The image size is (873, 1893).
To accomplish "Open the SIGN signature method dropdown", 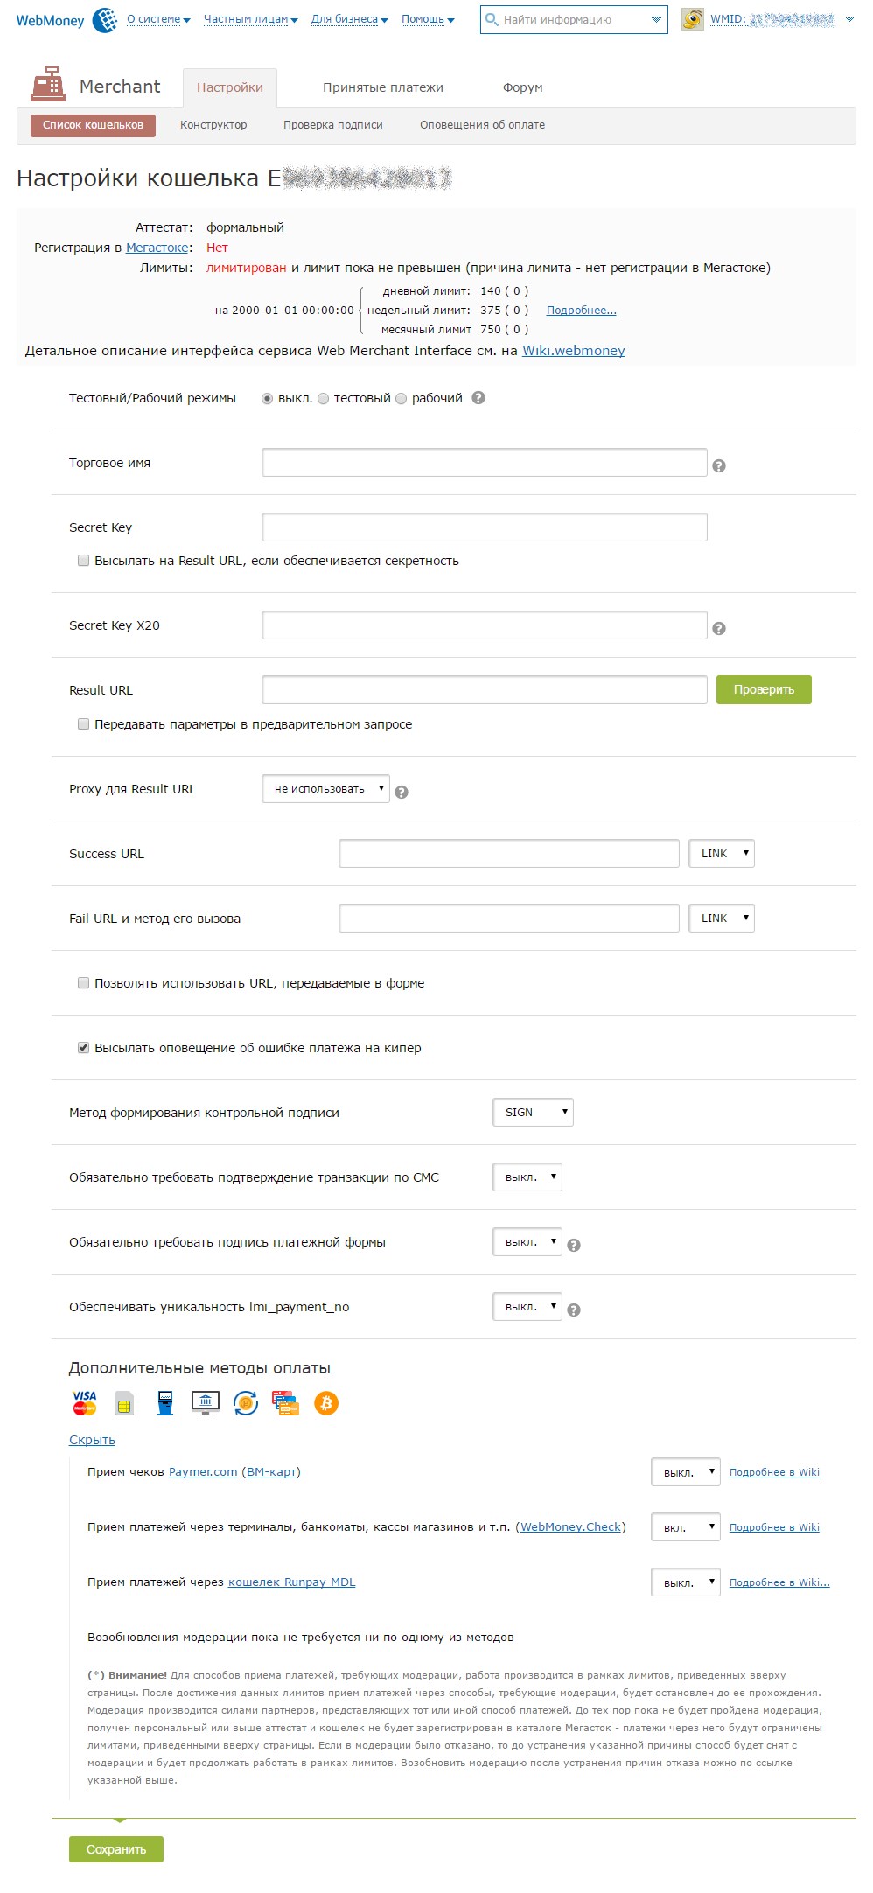I will click(533, 1113).
